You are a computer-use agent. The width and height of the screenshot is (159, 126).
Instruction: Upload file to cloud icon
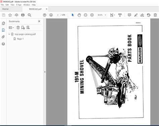point(16,15)
